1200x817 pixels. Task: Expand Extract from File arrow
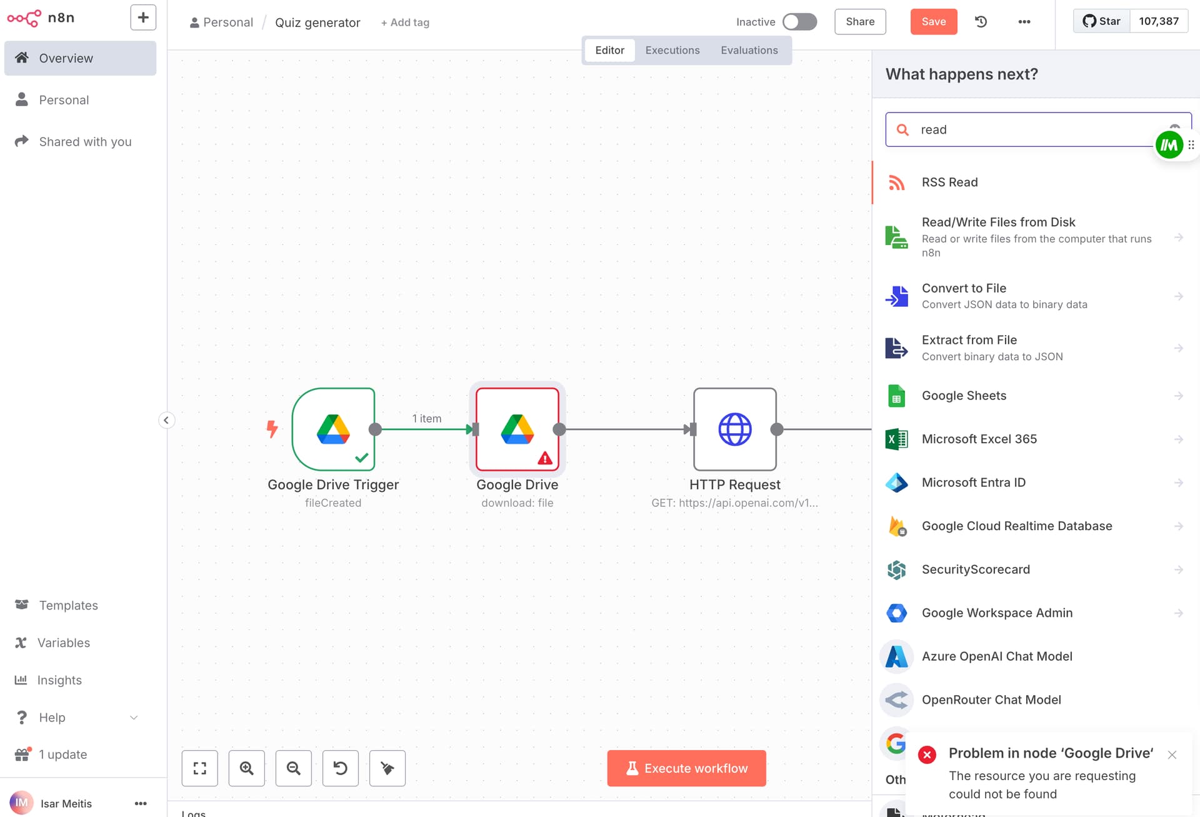click(x=1178, y=348)
